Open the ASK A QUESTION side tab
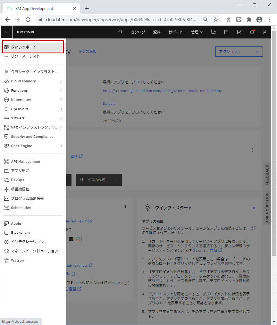 (x=267, y=208)
